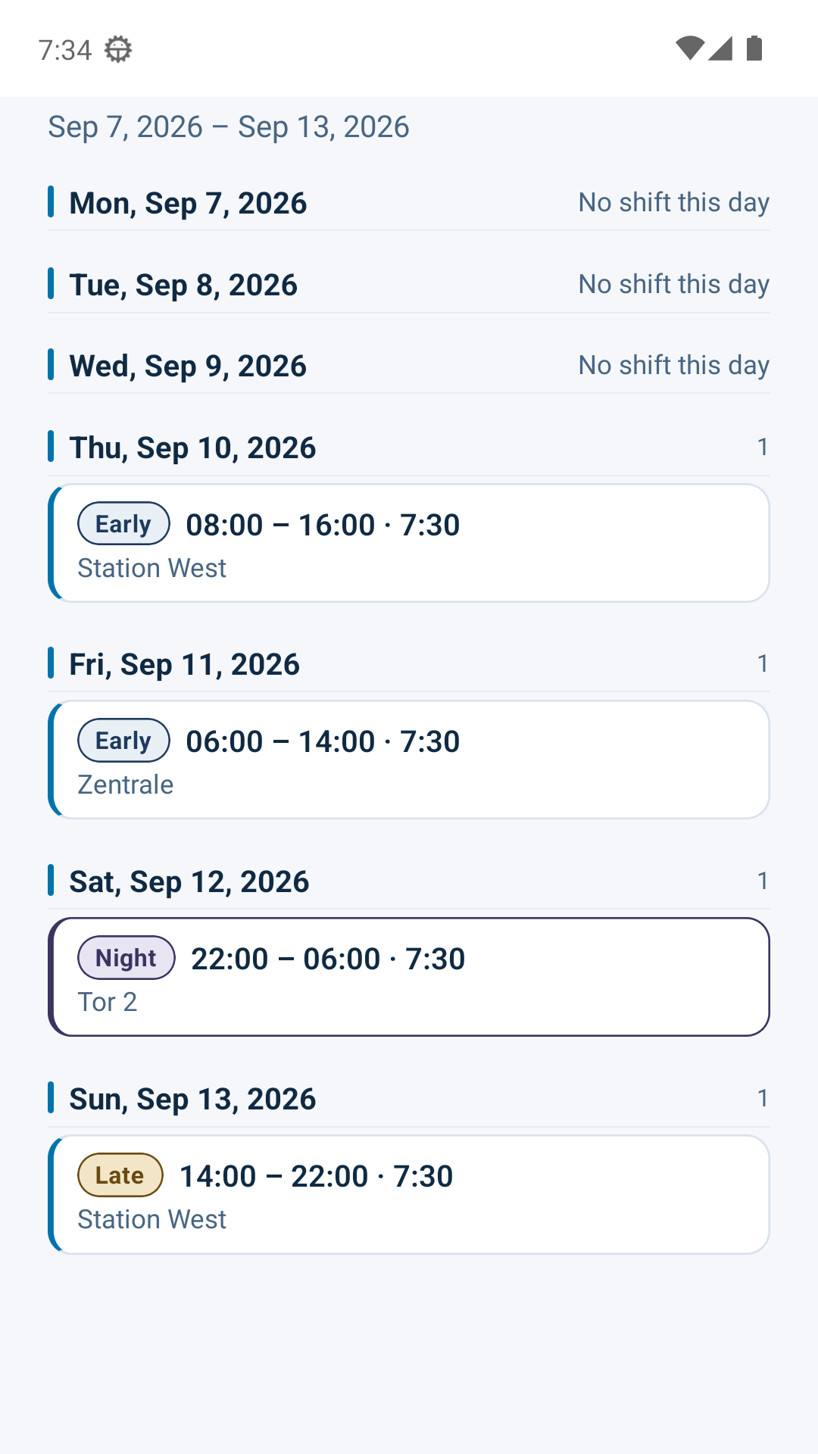Open the Thursday 08:00 – 16:00 shift card
Viewport: 818px width, 1454px height.
(x=409, y=543)
